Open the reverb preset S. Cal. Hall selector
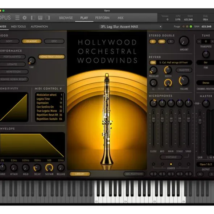 tap(173, 63)
